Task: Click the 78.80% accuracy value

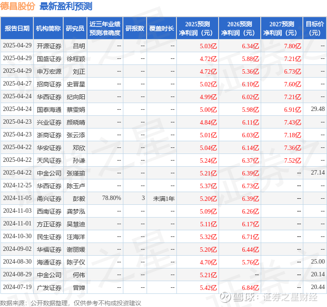Action: point(111,198)
